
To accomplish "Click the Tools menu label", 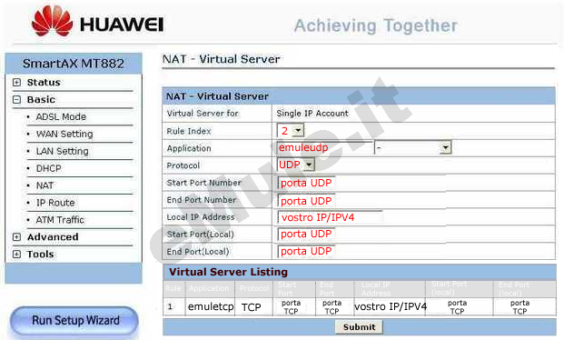I will pos(41,255).
